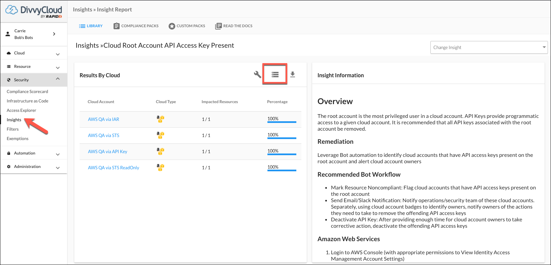Open AWS QA via STS account link
Image resolution: width=551 pixels, height=265 pixels.
(103, 135)
